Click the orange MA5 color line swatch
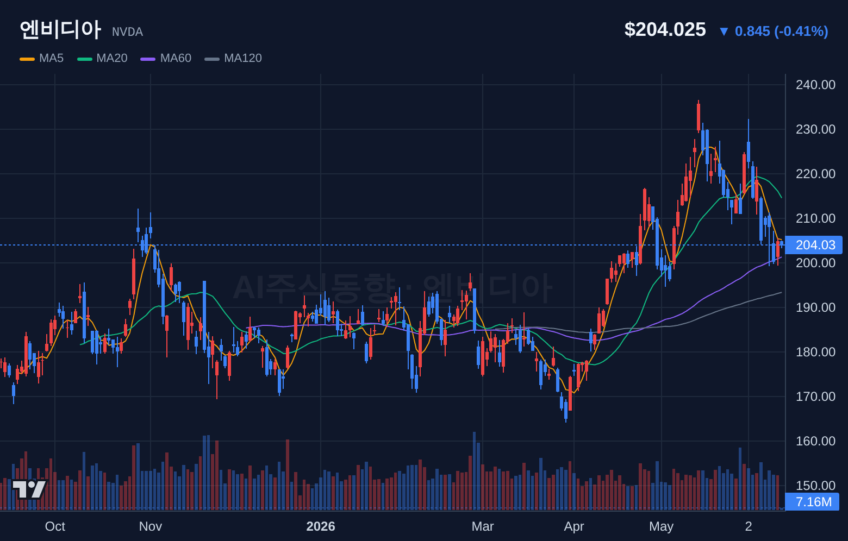 click(27, 59)
